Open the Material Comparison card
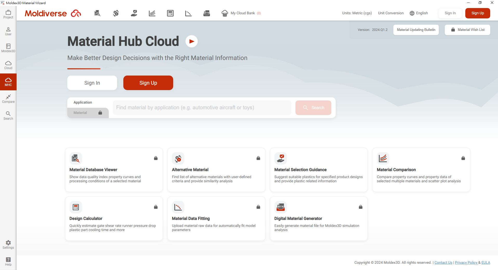Screen dimensions: 498x270 click(x=421, y=170)
